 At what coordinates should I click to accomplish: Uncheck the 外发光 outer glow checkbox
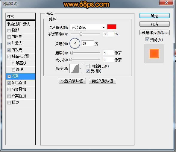pos(9,43)
